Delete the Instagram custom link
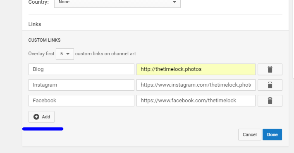The height and width of the screenshot is (153, 294). 270,85
